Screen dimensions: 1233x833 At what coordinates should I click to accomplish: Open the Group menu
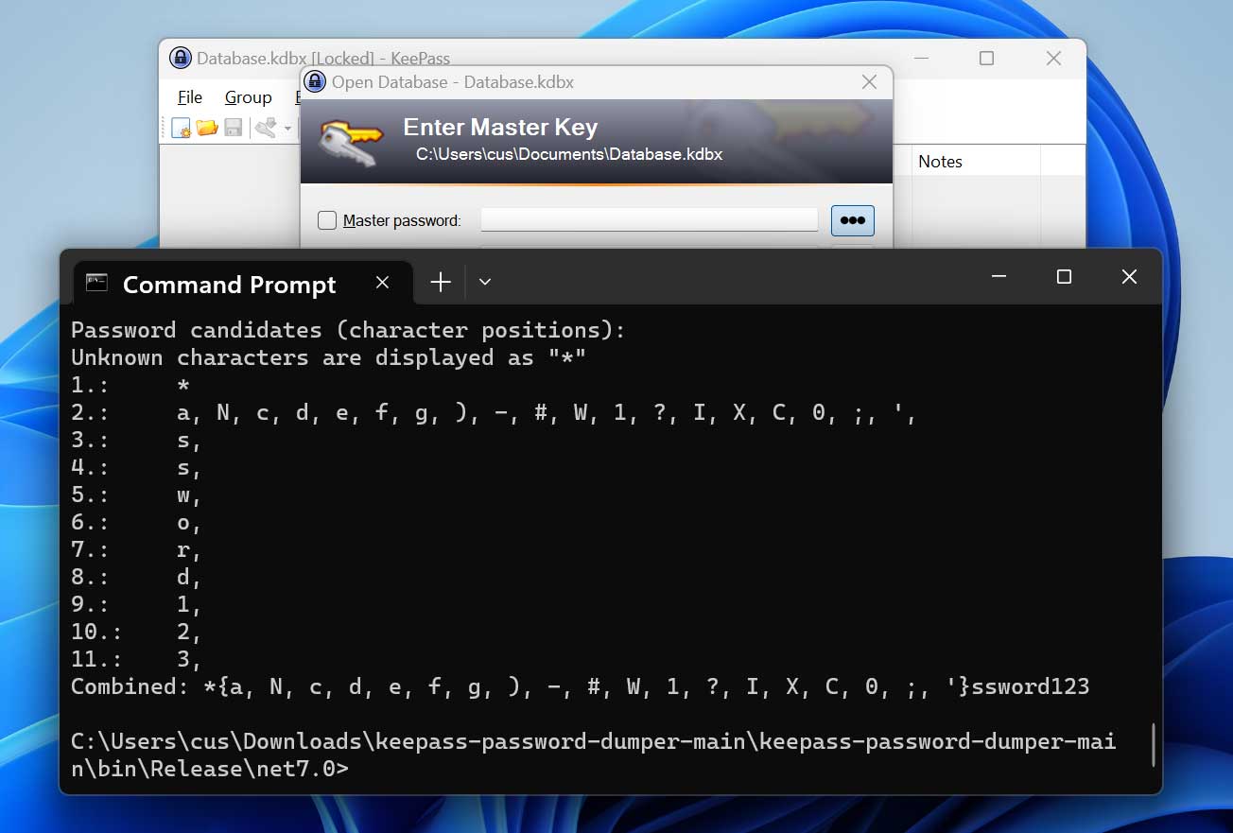(x=248, y=97)
